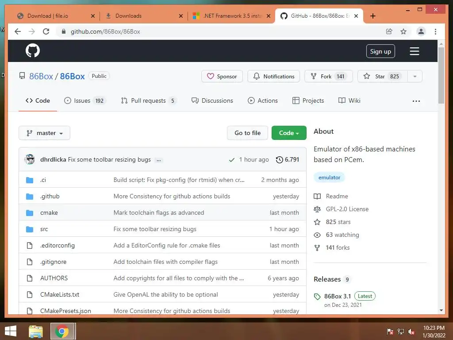453x340 pixels.
Task: Open the Releases heading link
Action: (327, 279)
